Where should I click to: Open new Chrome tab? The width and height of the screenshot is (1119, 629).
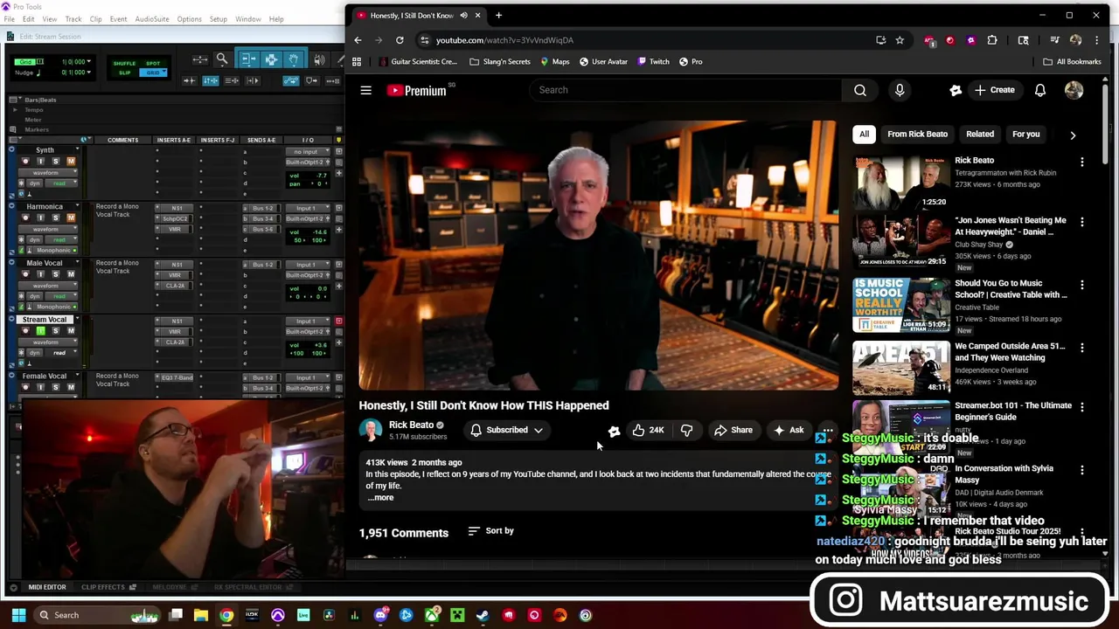(x=498, y=15)
